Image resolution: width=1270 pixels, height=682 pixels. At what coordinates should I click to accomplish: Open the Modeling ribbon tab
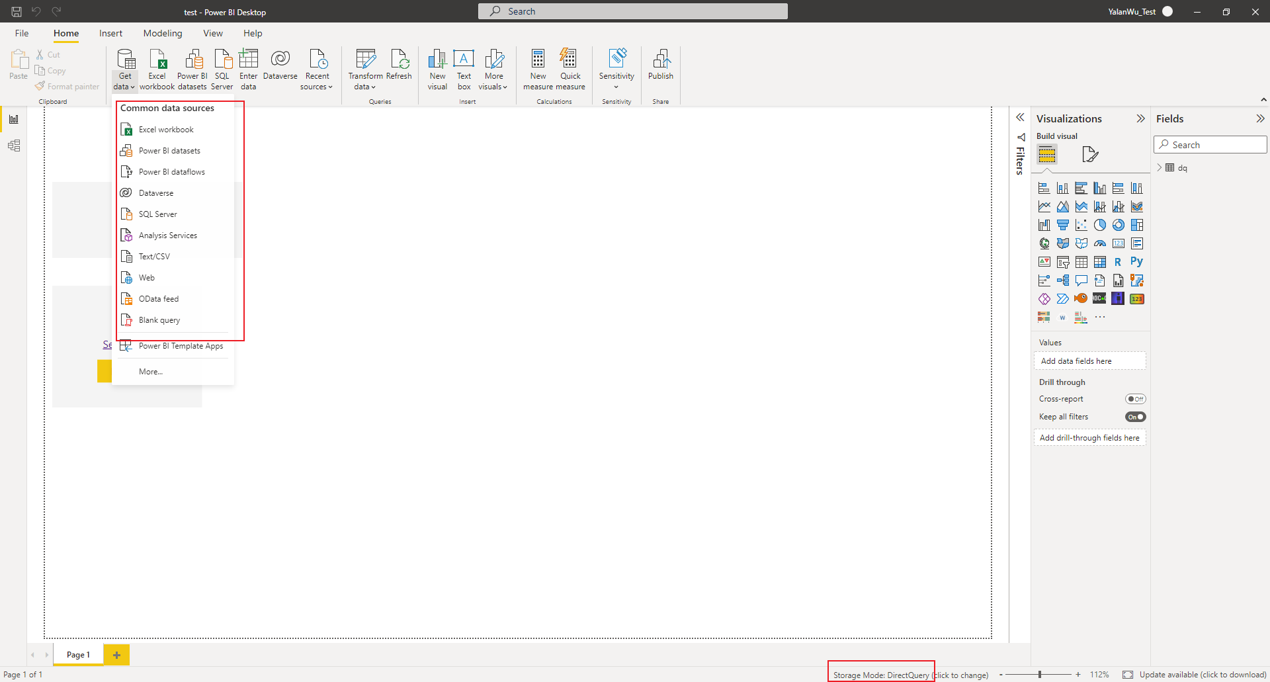[163, 33]
